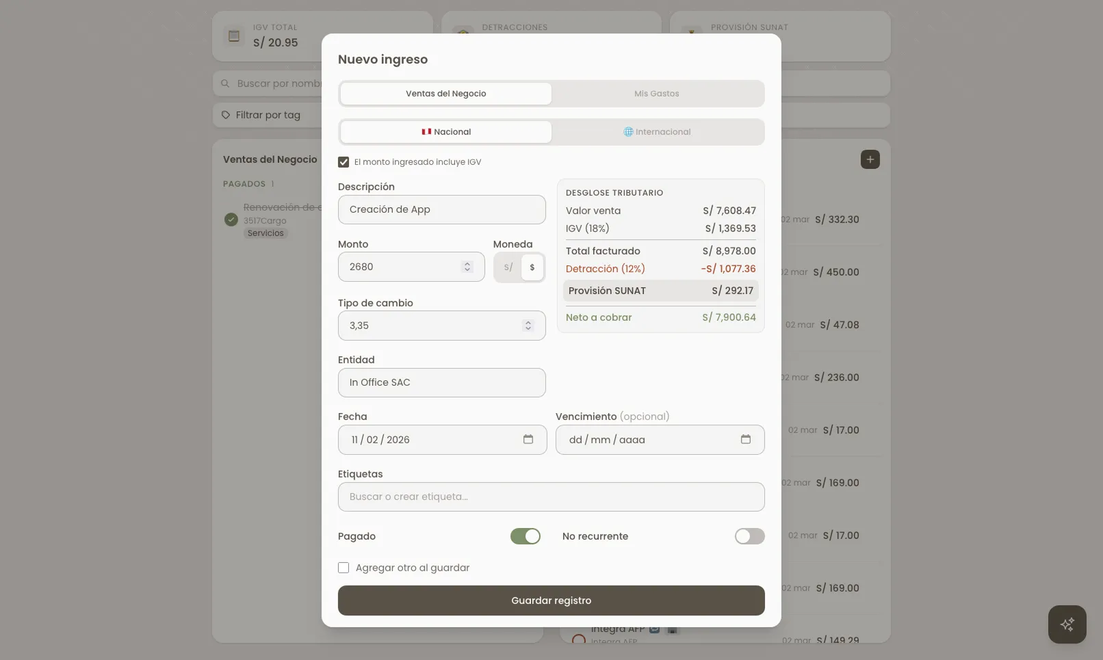Switch currency to S/ in the Moneda selector
Image resolution: width=1103 pixels, height=660 pixels.
pos(507,267)
